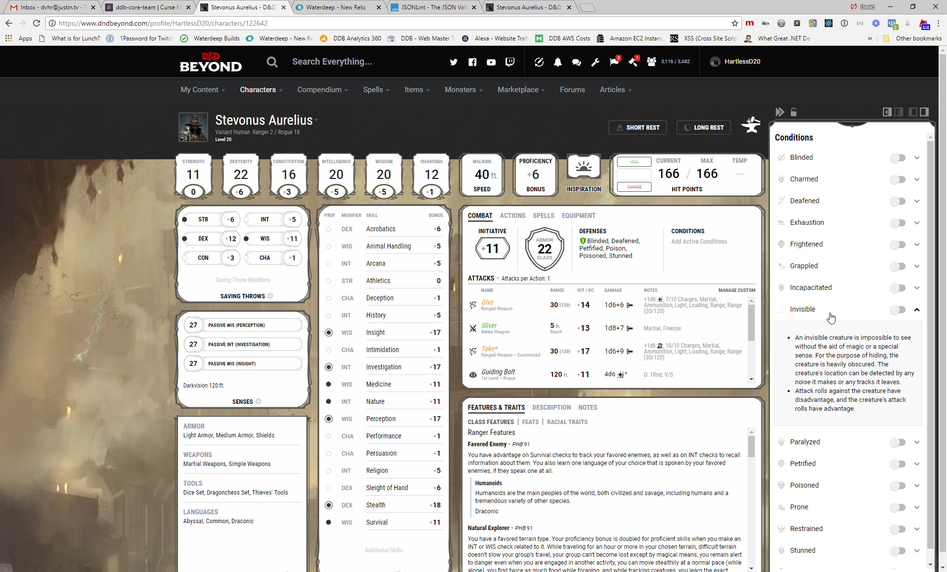Click Give ranged weapon attack icon
Image resolution: width=947 pixels, height=572 pixels.
tap(473, 305)
